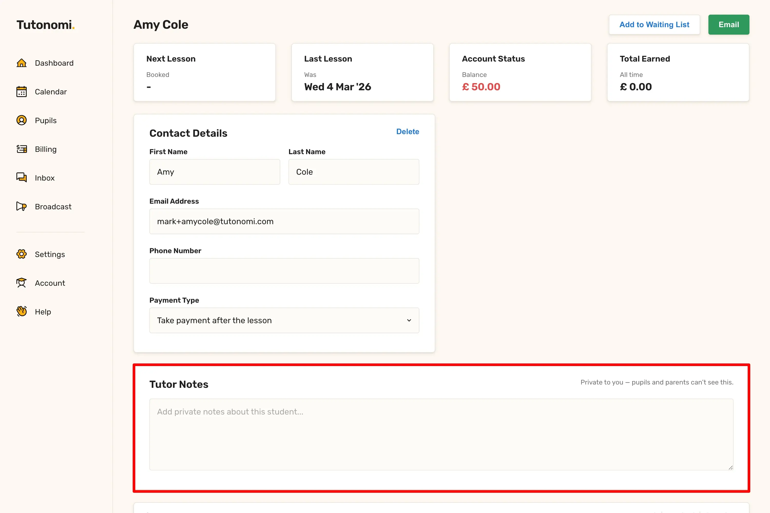Click into the Phone Number field

[284, 271]
